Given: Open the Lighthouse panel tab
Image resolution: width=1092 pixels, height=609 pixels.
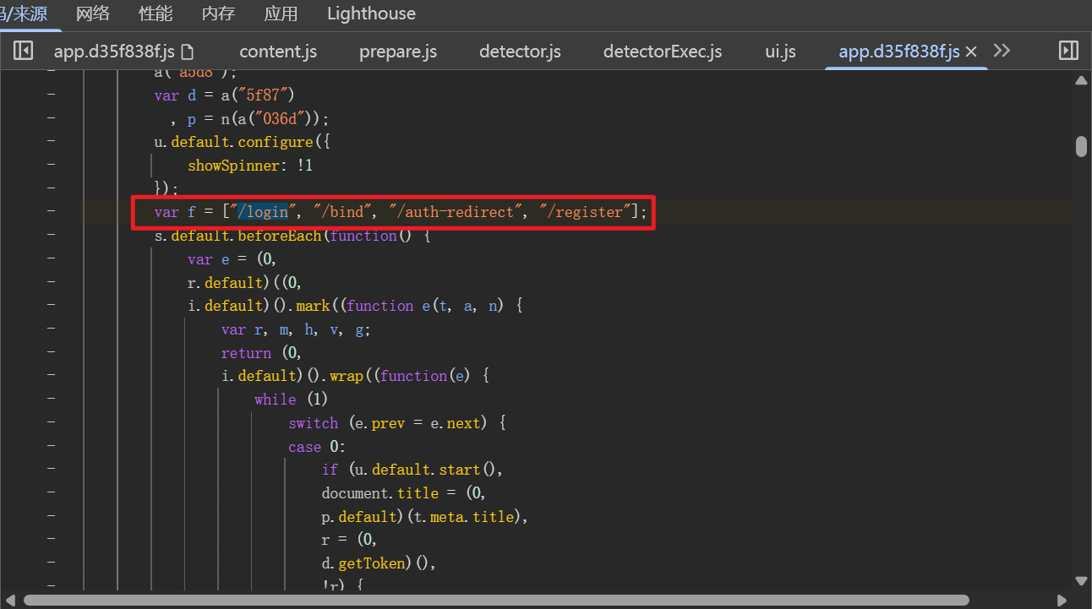Looking at the screenshot, I should [x=371, y=14].
